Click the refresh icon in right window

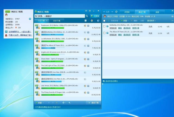pyautogui.click(x=116, y=12)
